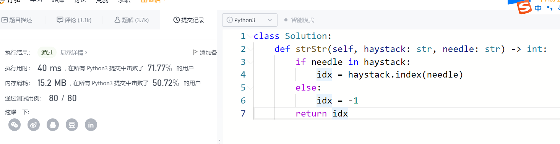Toggle 智能模式 smart mode
The width and height of the screenshot is (560, 144).
click(299, 20)
